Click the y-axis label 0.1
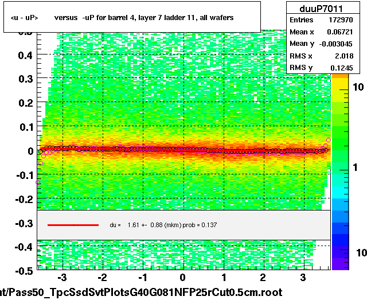 click(x=25, y=127)
